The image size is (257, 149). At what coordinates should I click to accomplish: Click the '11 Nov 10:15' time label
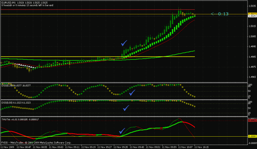pyautogui.click(x=201, y=147)
